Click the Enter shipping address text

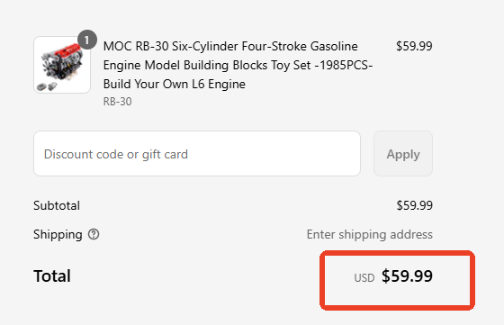(x=370, y=234)
